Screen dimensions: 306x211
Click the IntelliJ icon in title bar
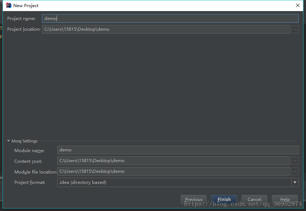coord(9,5)
